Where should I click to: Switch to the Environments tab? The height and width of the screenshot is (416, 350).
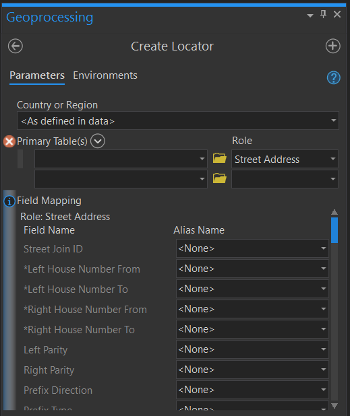tap(105, 75)
